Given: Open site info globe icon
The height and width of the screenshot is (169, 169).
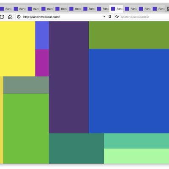Looking at the screenshot, I should point(19,17).
